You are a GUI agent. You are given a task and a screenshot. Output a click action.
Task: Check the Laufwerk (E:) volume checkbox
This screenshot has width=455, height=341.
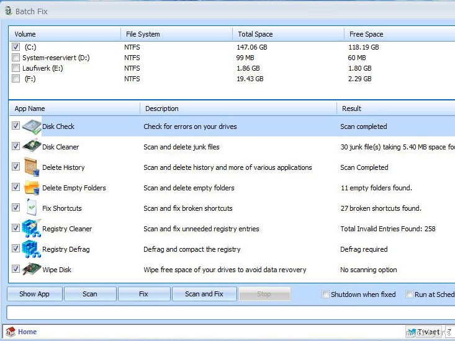click(x=16, y=68)
